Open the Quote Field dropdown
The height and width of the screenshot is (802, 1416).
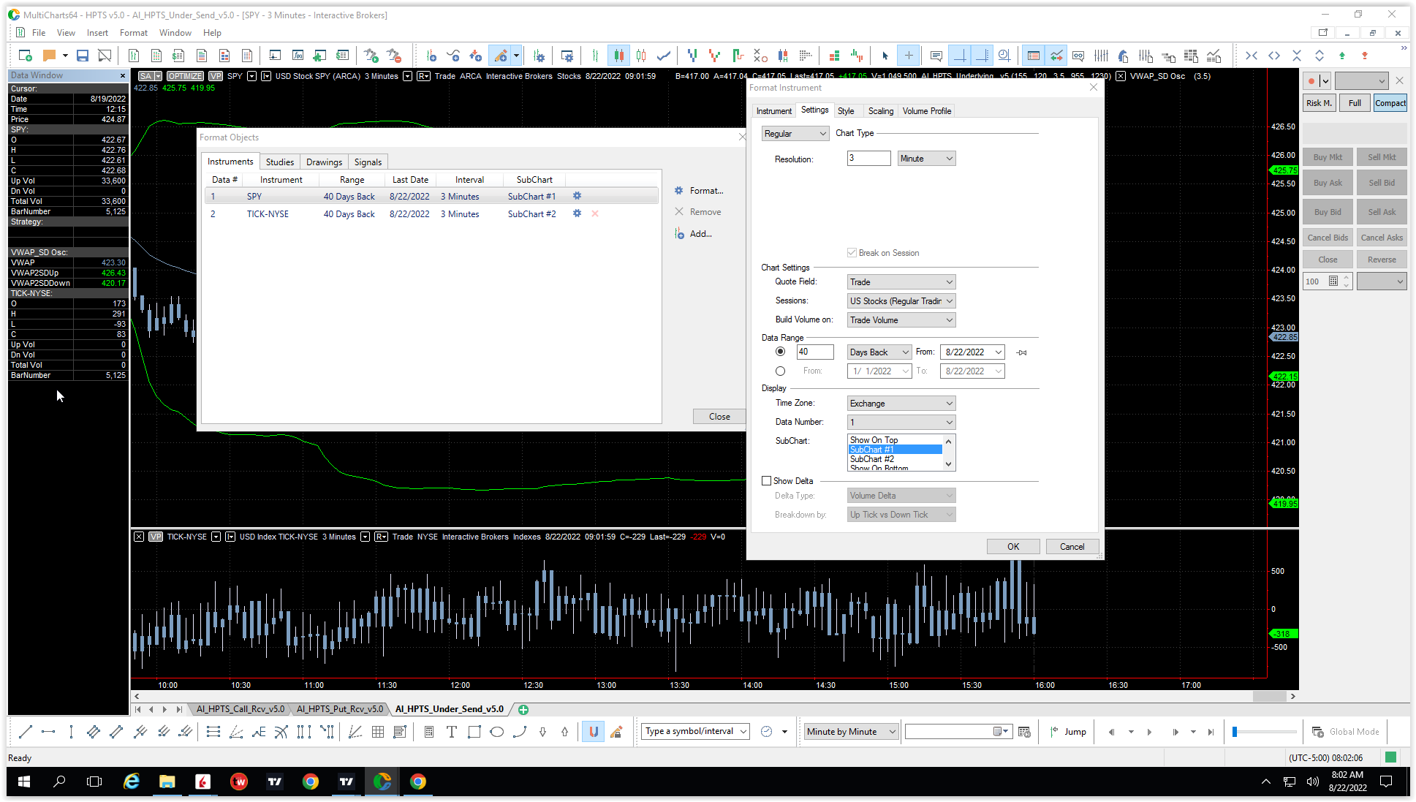(901, 282)
